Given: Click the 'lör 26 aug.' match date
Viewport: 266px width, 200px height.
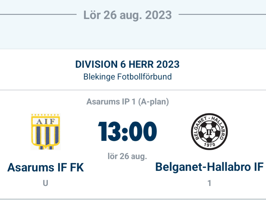Looking at the screenshot, I should 127,156.
